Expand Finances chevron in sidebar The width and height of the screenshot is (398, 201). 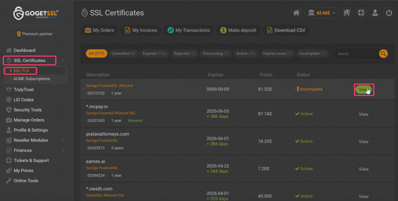(x=63, y=150)
